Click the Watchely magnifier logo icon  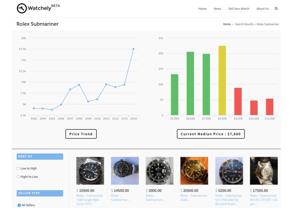click(x=22, y=8)
